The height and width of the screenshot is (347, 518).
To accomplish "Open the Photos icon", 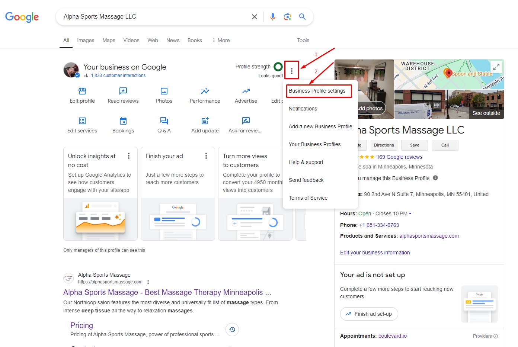I will [164, 91].
